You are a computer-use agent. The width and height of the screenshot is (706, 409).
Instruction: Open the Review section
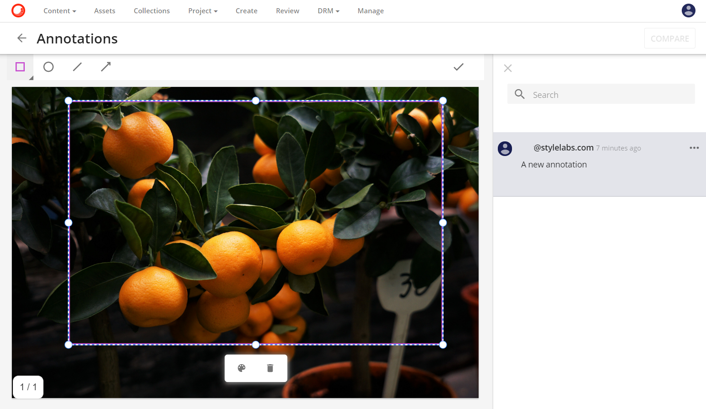coord(287,11)
